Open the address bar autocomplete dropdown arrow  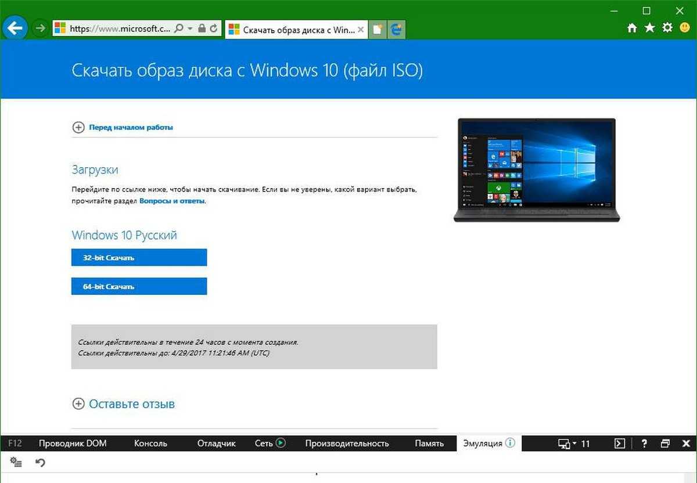point(190,28)
